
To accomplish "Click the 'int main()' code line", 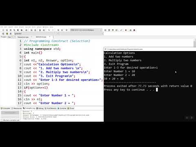I will click(33, 53).
